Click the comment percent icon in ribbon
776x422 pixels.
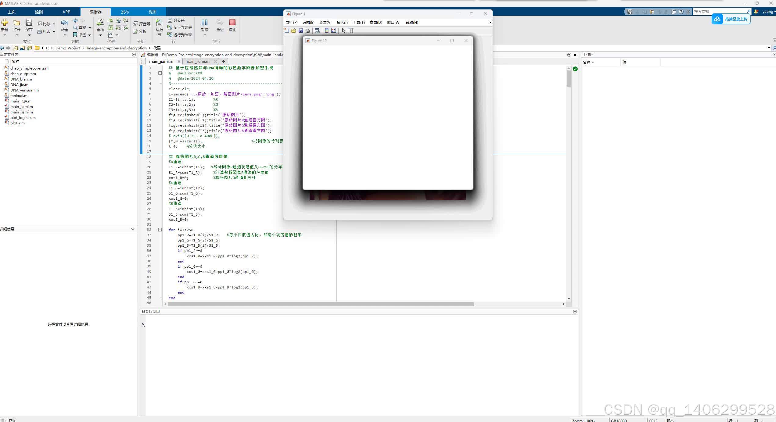pos(111,21)
